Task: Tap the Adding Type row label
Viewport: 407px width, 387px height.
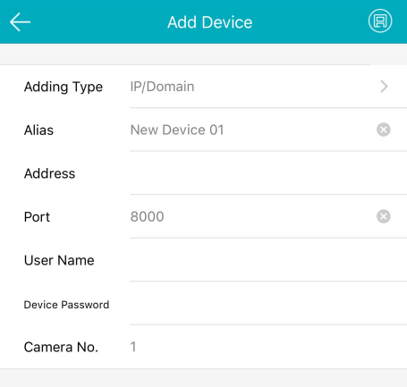Action: tap(64, 87)
